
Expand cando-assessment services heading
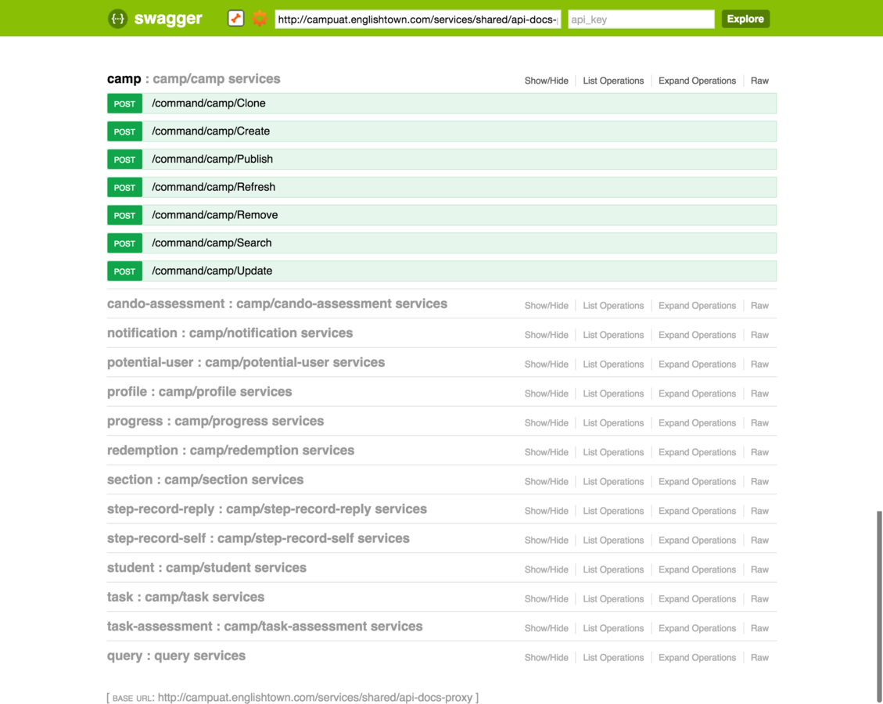[x=277, y=304]
